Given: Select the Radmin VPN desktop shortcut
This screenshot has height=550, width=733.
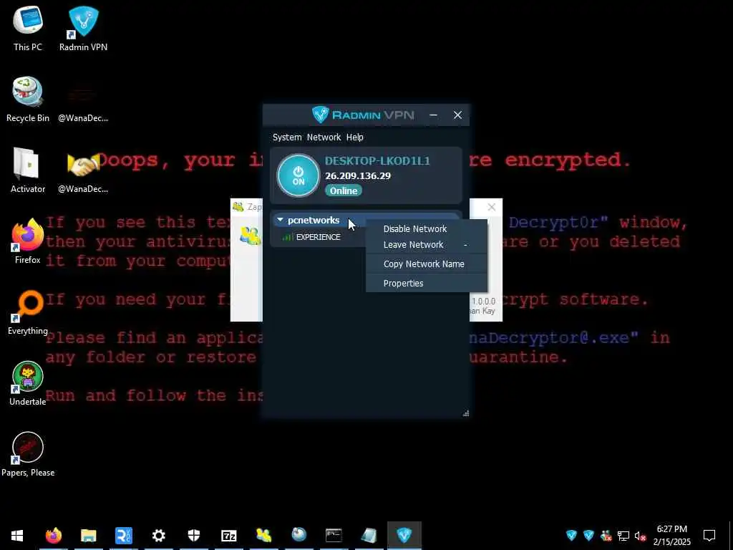Looking at the screenshot, I should point(83,28).
